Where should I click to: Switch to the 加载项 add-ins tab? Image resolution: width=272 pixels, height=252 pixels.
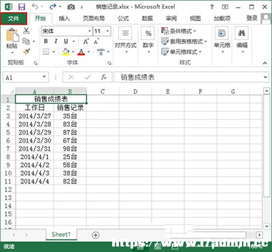pos(222,18)
